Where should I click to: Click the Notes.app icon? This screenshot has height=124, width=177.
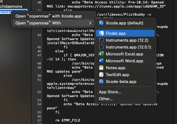(101, 68)
